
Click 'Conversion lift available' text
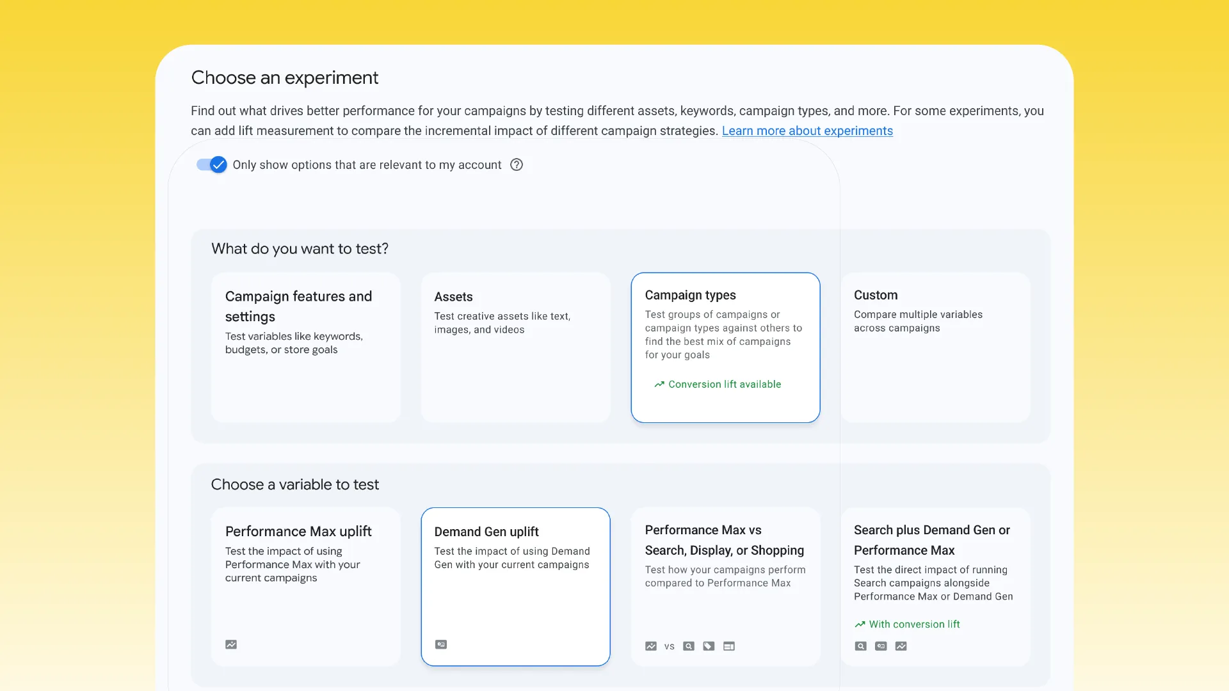pos(725,385)
